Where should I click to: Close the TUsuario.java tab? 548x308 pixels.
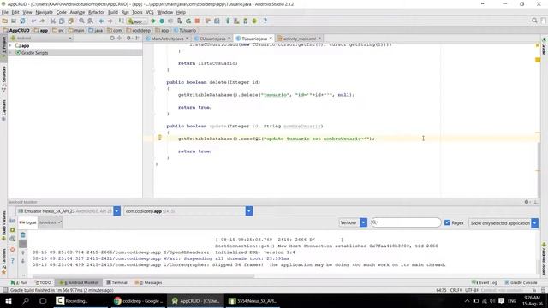coord(271,38)
